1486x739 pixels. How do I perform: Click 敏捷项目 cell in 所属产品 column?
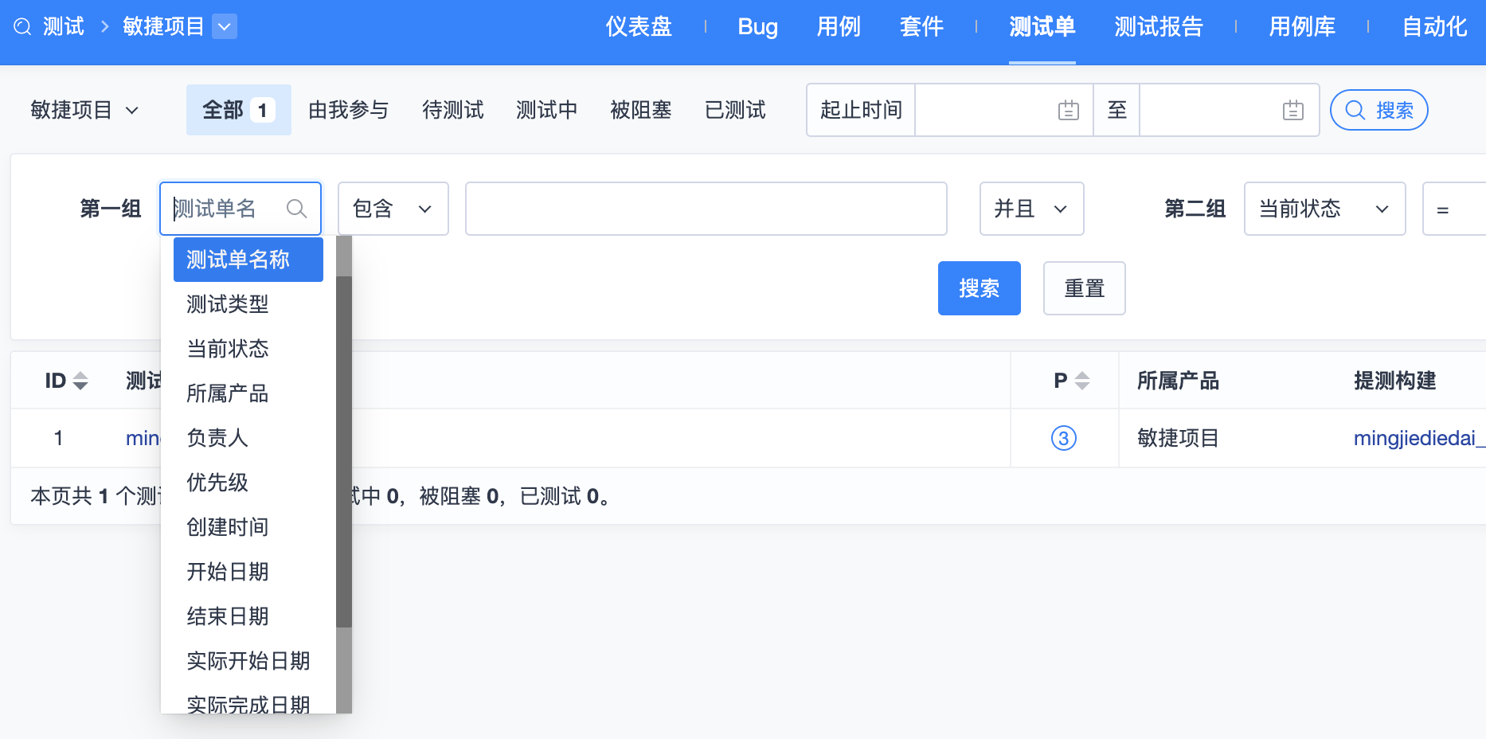pos(1178,438)
